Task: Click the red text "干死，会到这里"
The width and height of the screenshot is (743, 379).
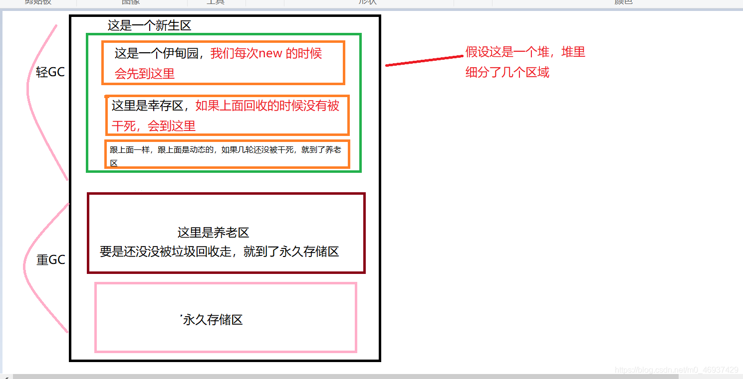Action: coord(154,126)
